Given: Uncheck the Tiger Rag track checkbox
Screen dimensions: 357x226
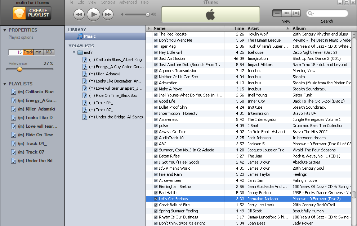Looking at the screenshot, I should (156, 47).
